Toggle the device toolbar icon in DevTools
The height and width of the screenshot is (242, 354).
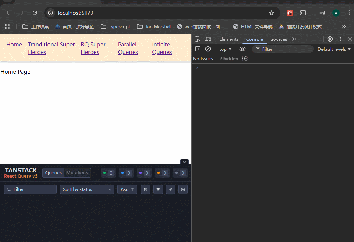click(208, 39)
